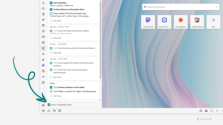Open settings via the sidebar gear icon

(43, 105)
